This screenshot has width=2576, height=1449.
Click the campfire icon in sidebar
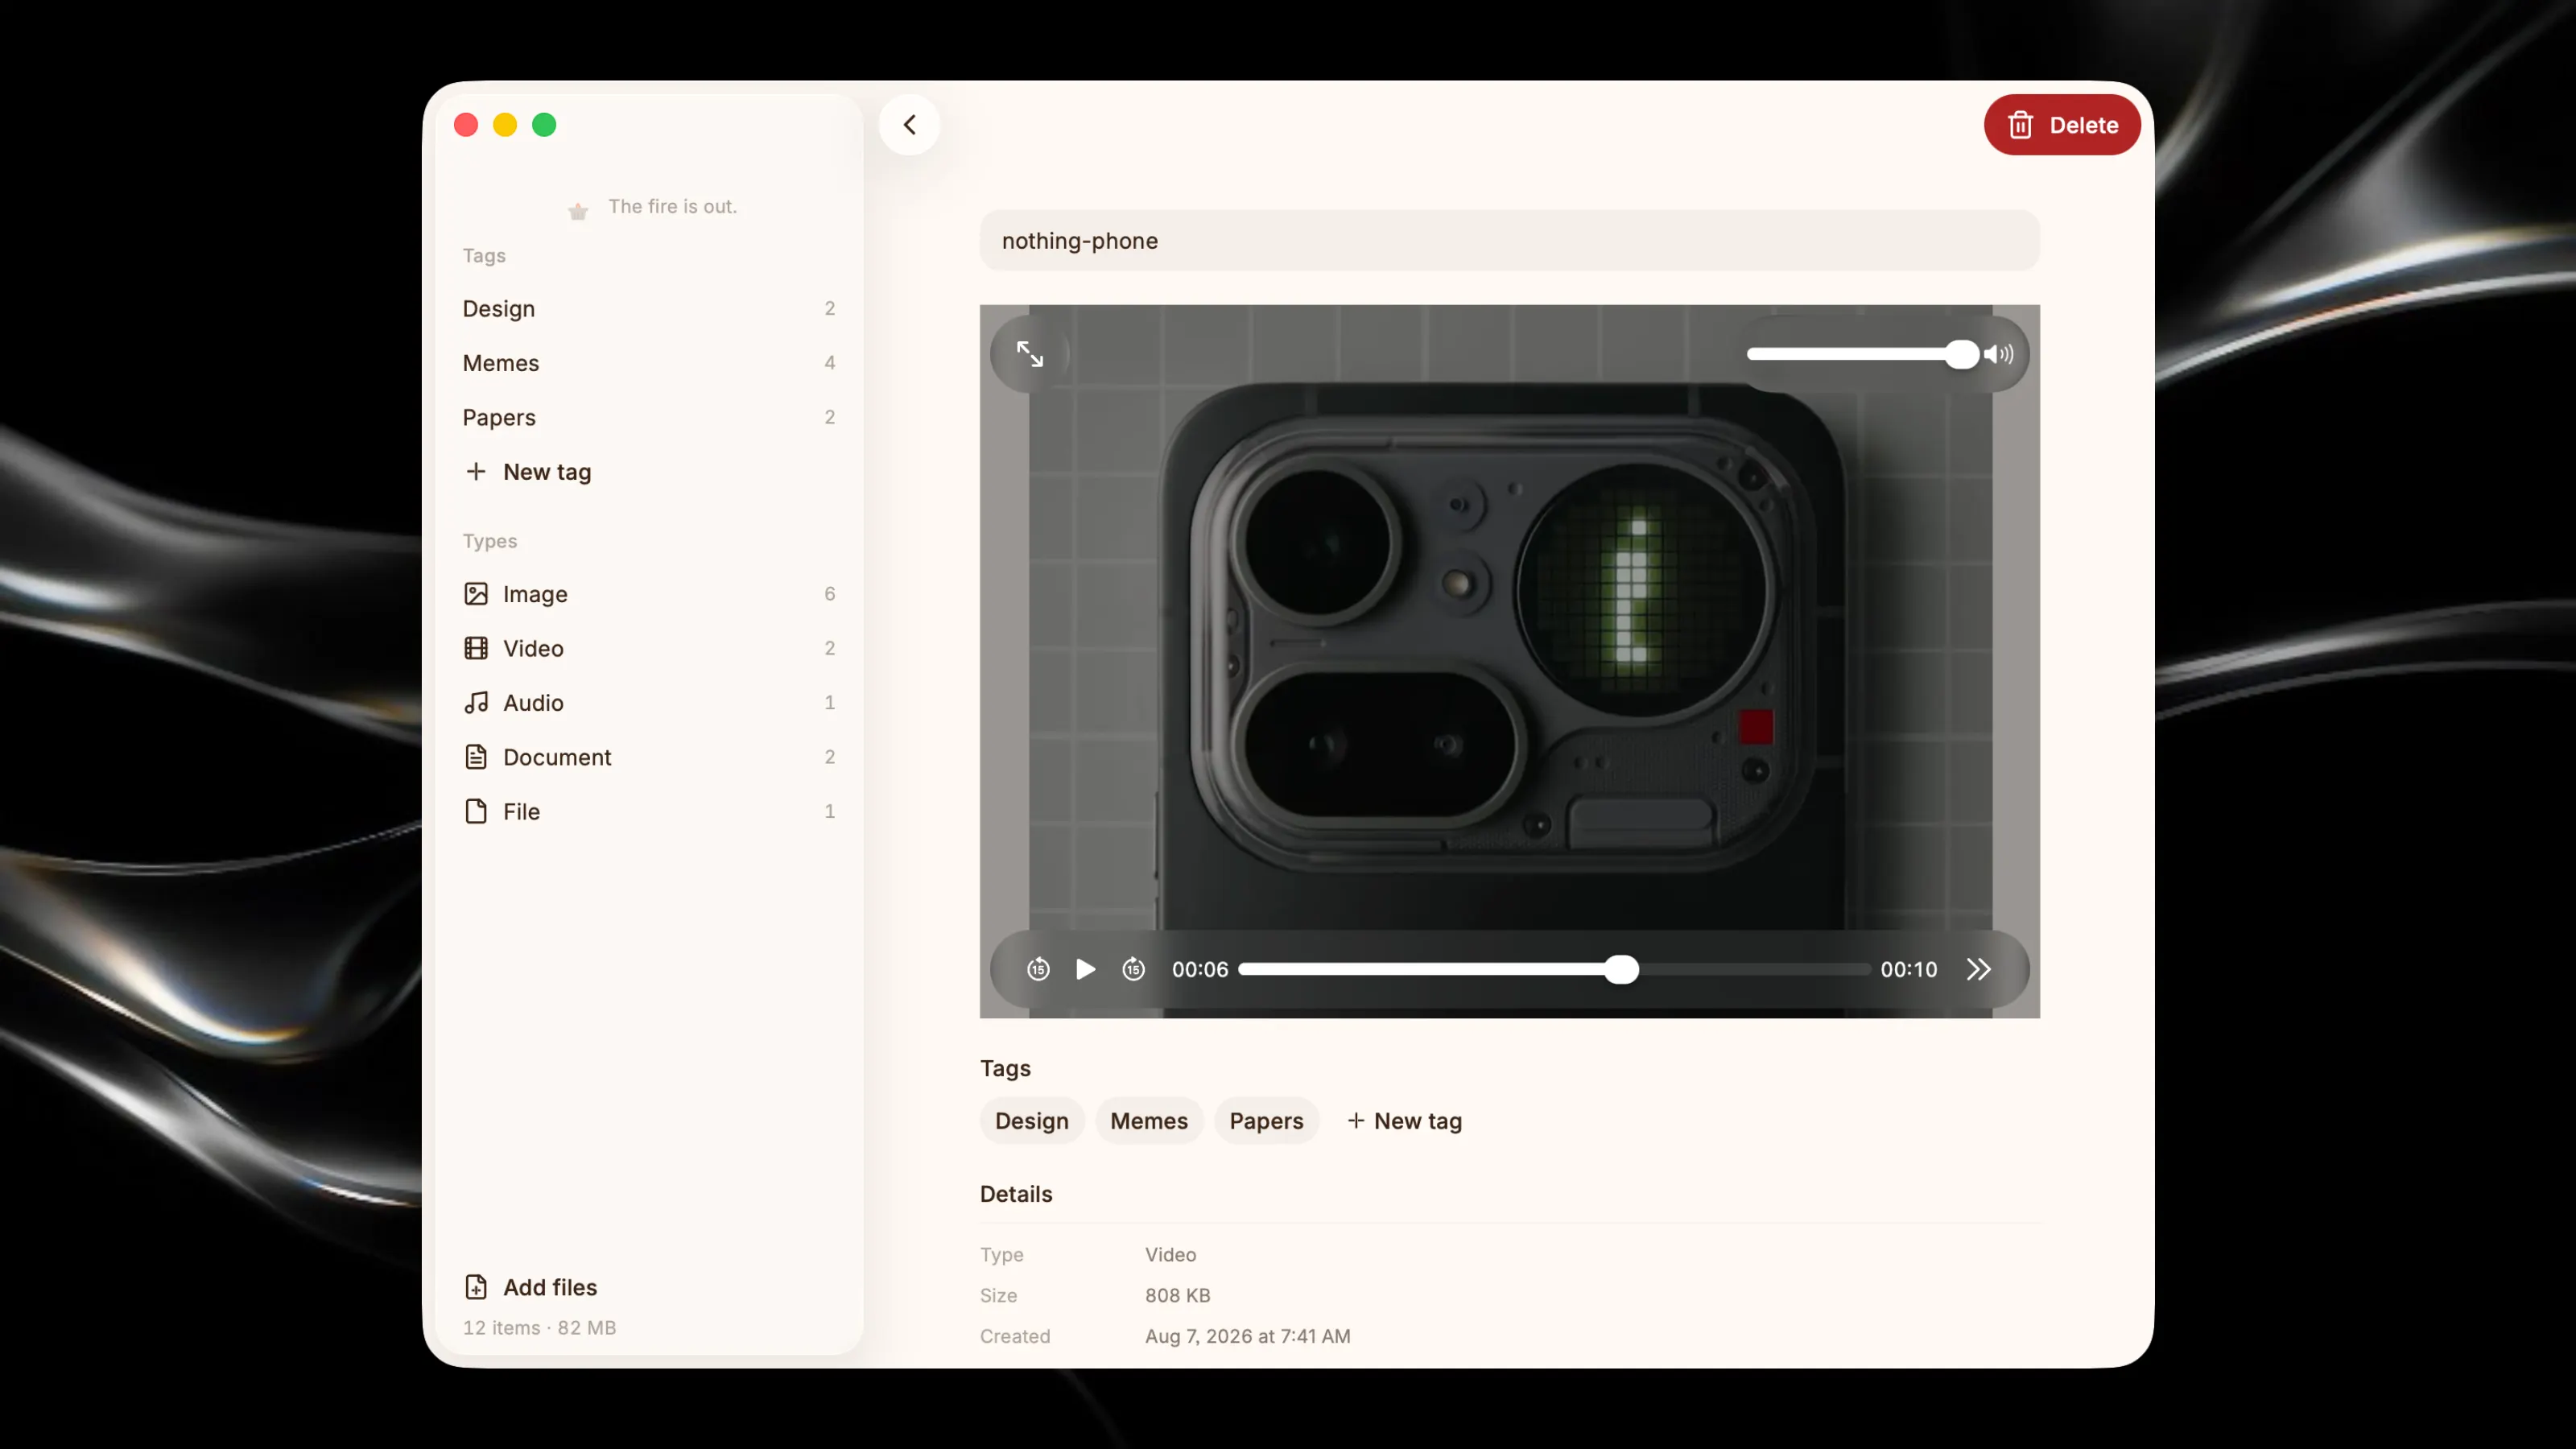tap(578, 210)
